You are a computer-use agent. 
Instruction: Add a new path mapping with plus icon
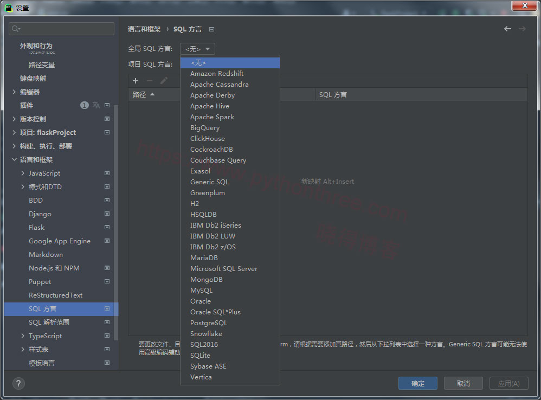click(x=136, y=81)
